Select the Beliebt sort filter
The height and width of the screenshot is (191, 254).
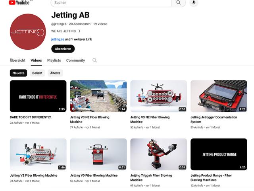[x=37, y=73]
